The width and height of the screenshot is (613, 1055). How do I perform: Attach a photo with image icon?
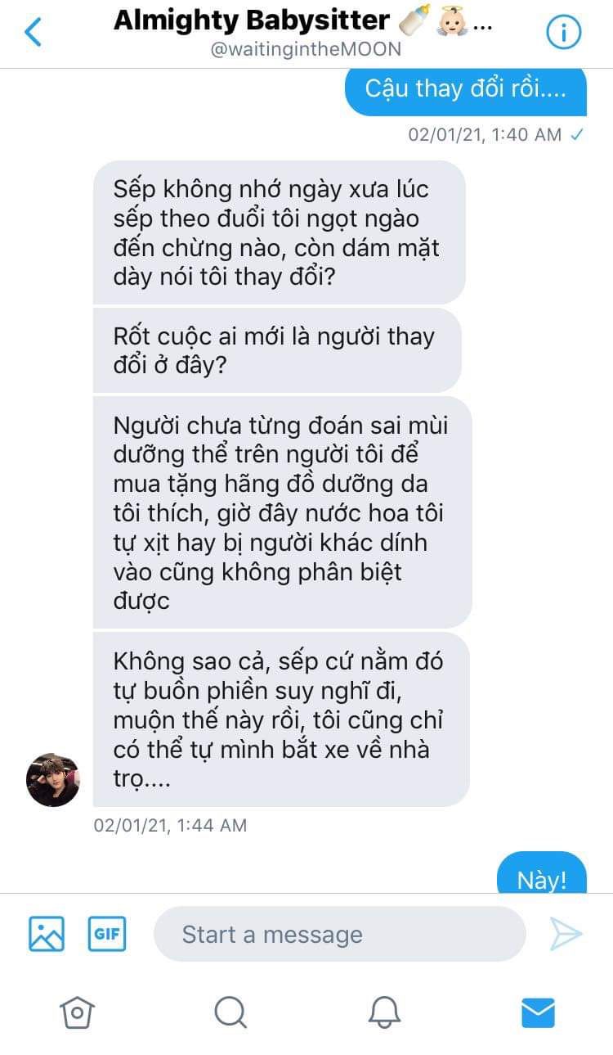pyautogui.click(x=47, y=934)
